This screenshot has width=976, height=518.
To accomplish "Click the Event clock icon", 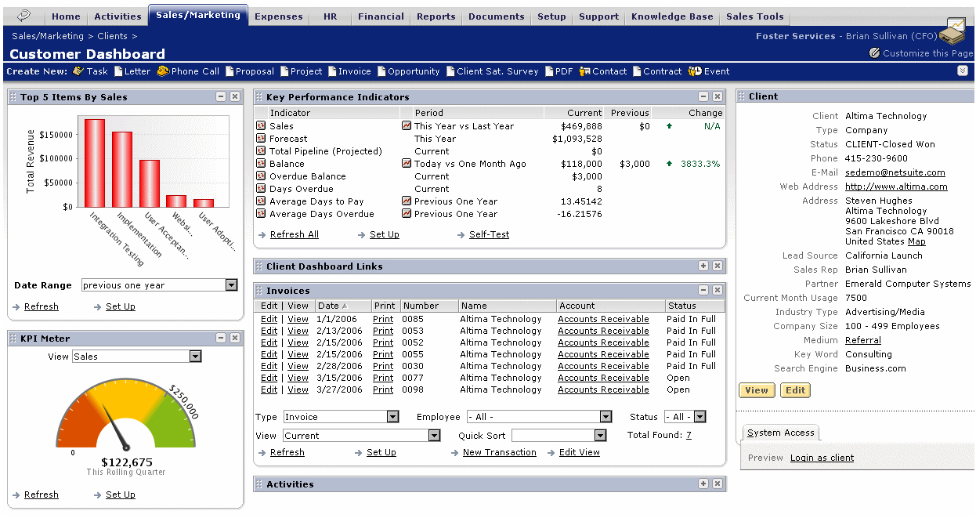I will 695,71.
